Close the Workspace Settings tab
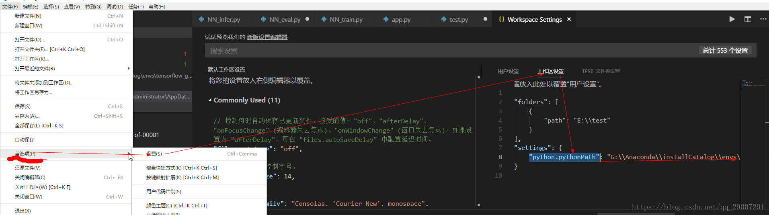The image size is (769, 215). pyautogui.click(x=569, y=19)
